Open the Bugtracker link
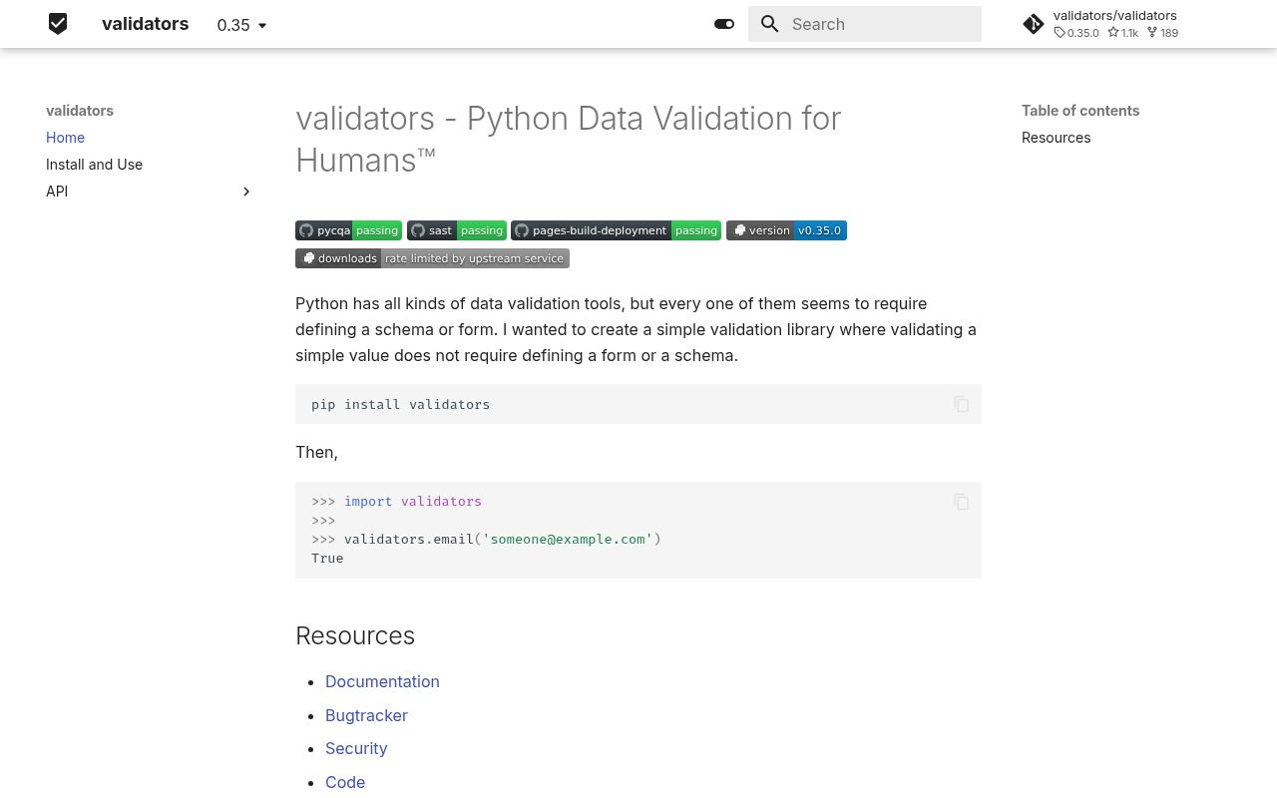This screenshot has height=798, width=1277. tap(366, 715)
